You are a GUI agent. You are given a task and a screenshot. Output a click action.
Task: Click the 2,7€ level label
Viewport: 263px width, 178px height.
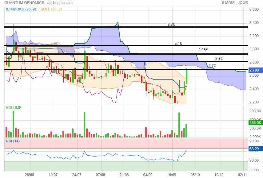[x=212, y=65]
